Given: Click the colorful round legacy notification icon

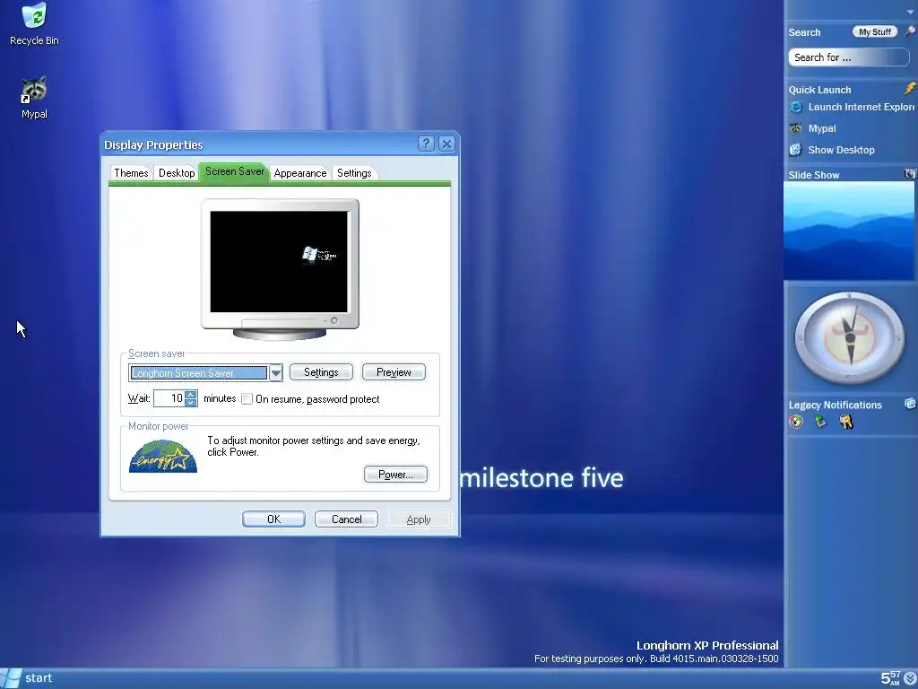Looking at the screenshot, I should click(796, 422).
